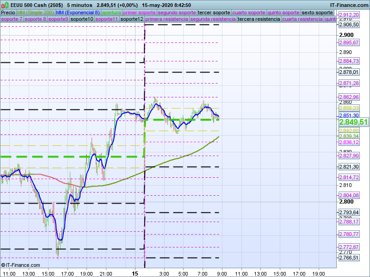Click the green current price 2.849,51 tag

[x=353, y=122]
